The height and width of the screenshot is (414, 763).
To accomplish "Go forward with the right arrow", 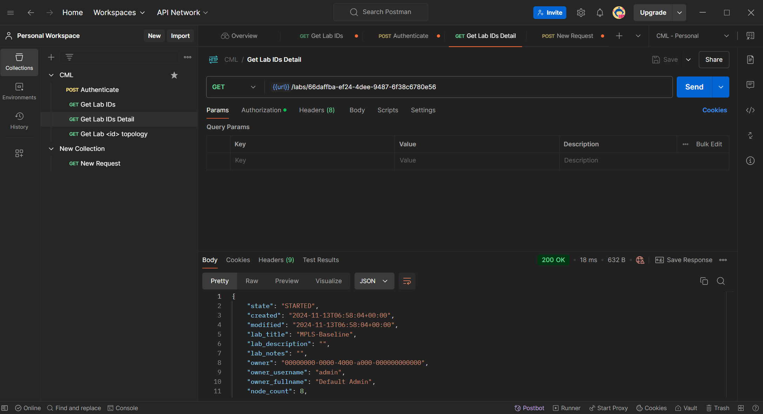I will (x=50, y=13).
